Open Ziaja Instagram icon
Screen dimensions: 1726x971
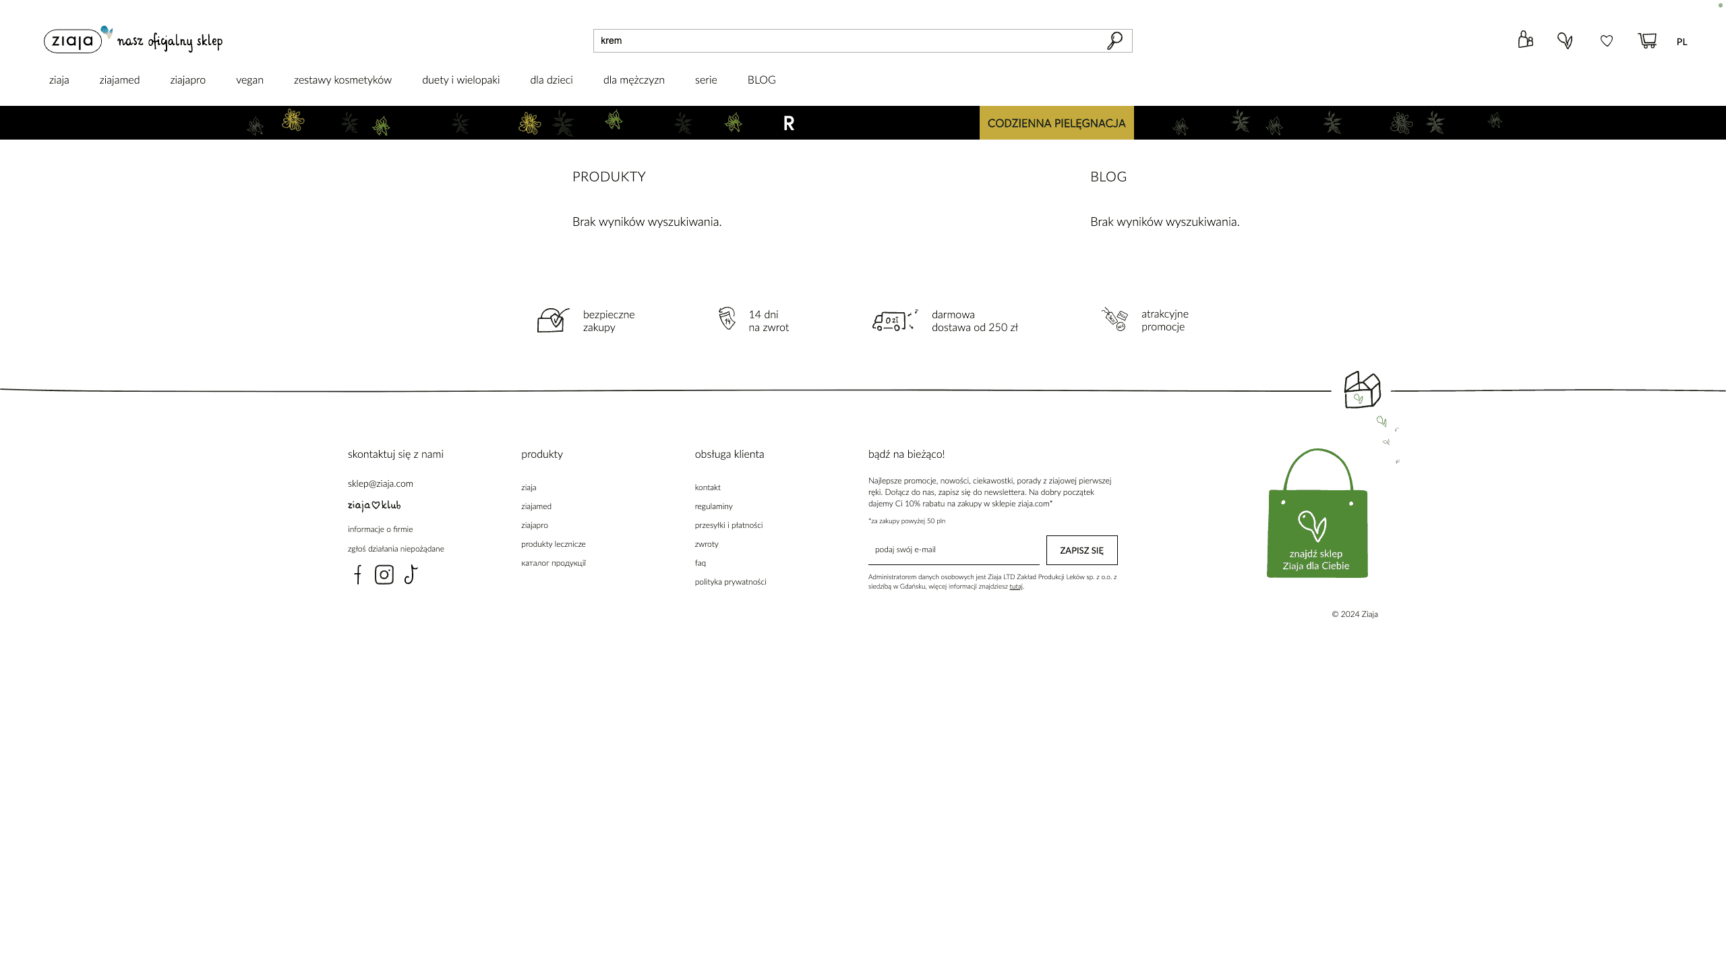(x=384, y=575)
